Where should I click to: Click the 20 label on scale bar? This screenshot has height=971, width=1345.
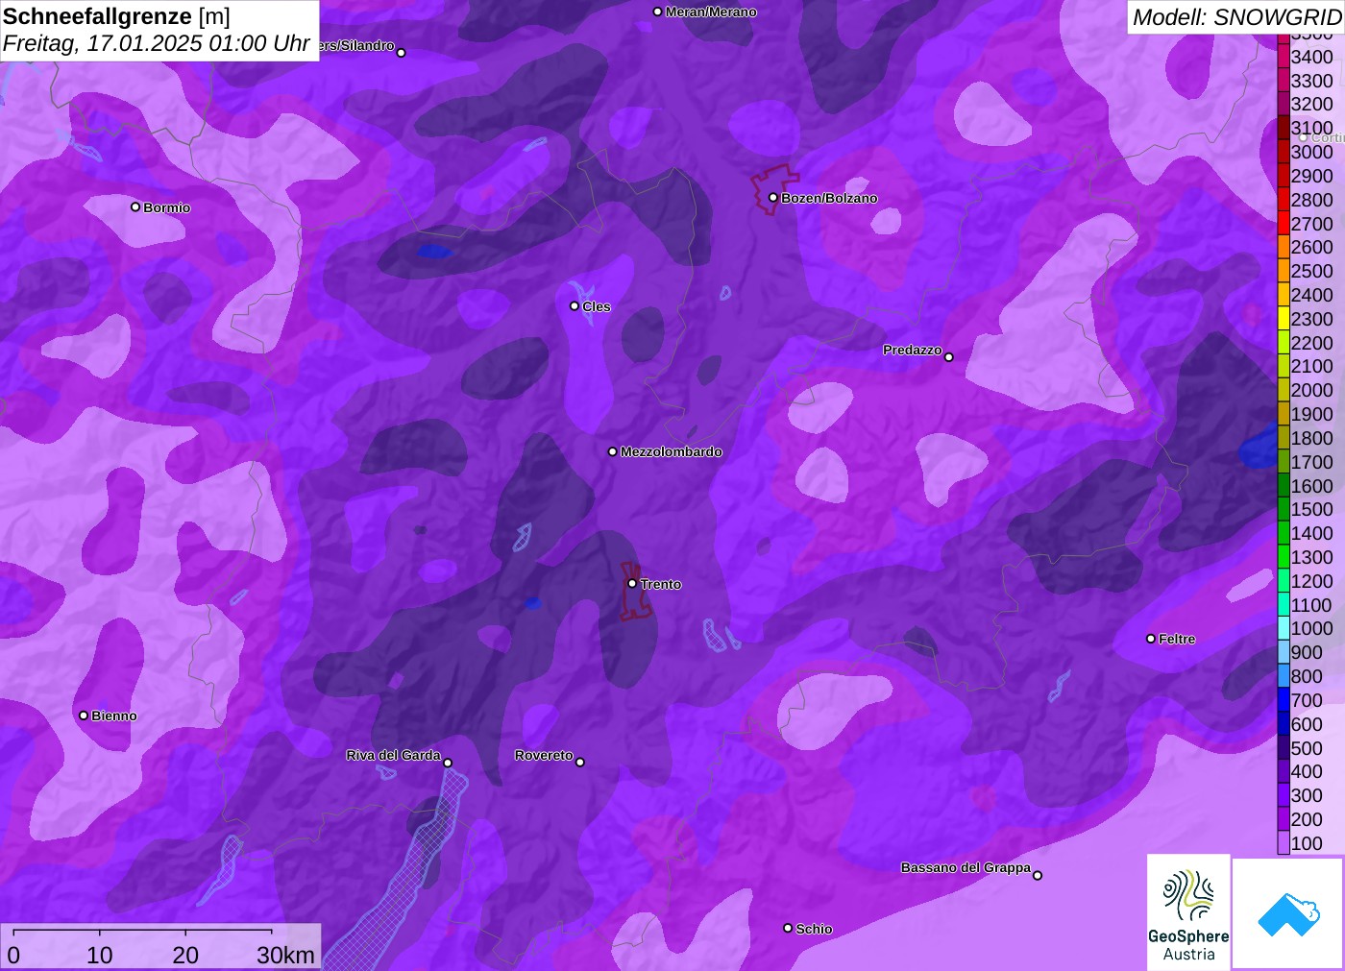185,955
